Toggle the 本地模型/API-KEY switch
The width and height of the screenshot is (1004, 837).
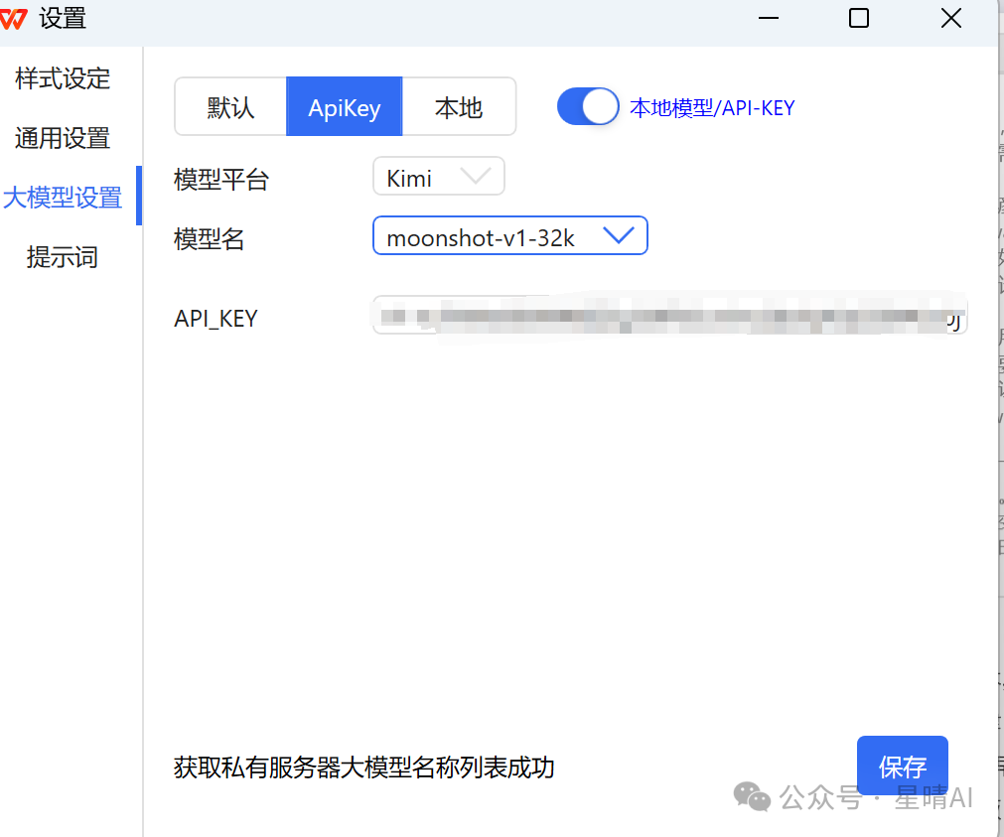point(588,107)
